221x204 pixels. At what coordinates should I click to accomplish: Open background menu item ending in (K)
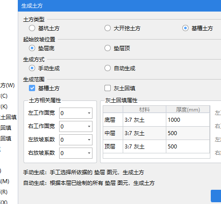[4, 107]
